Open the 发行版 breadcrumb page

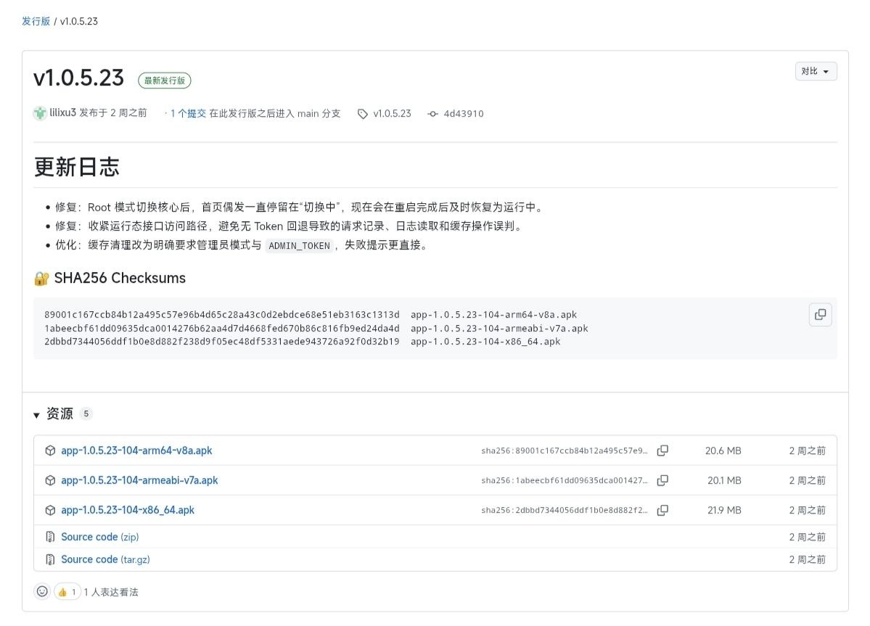click(x=36, y=22)
